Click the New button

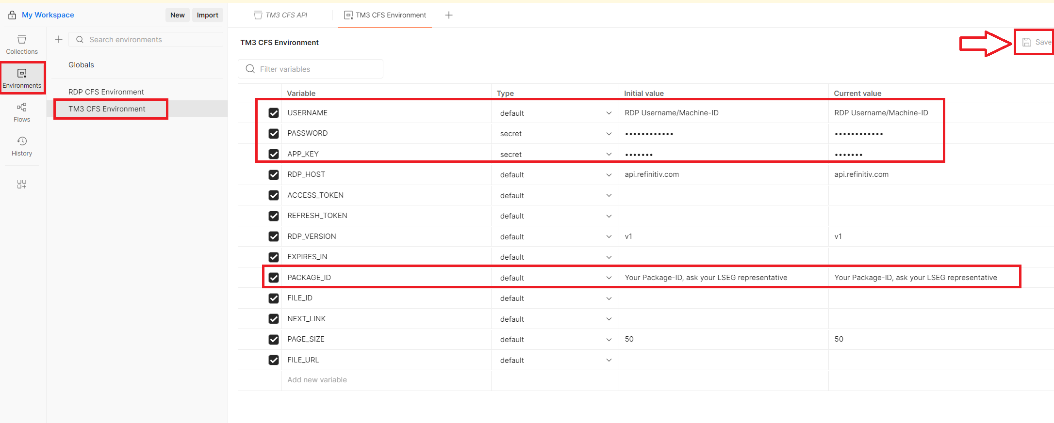177,15
